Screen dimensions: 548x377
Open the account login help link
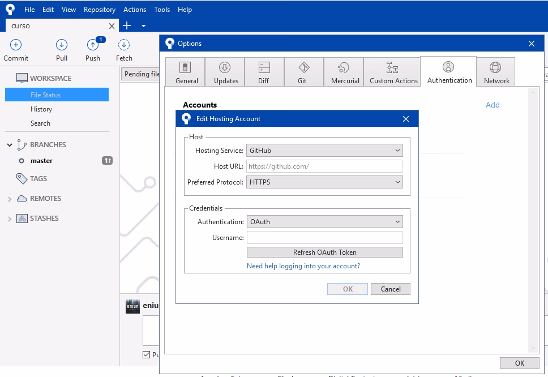click(303, 266)
